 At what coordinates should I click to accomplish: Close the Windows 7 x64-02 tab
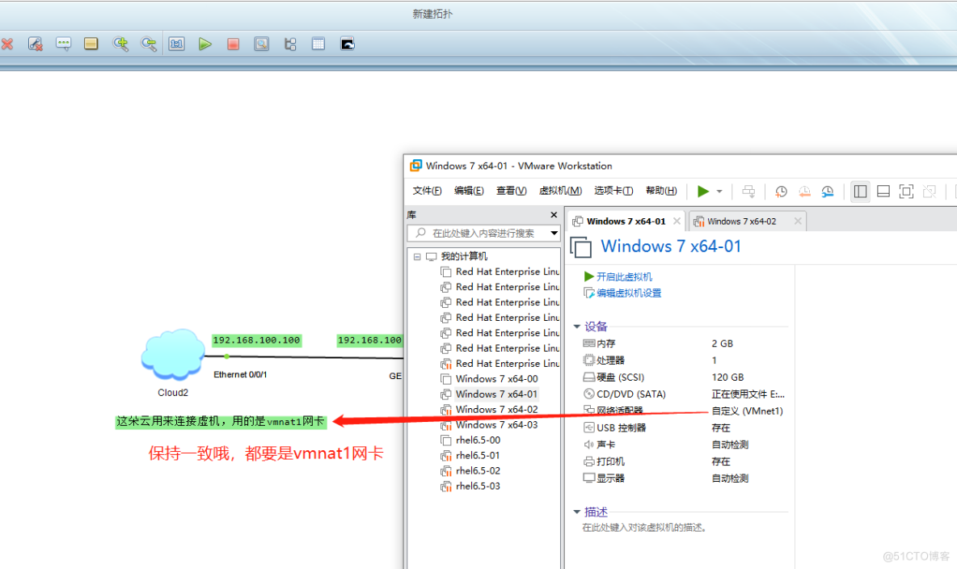point(798,221)
